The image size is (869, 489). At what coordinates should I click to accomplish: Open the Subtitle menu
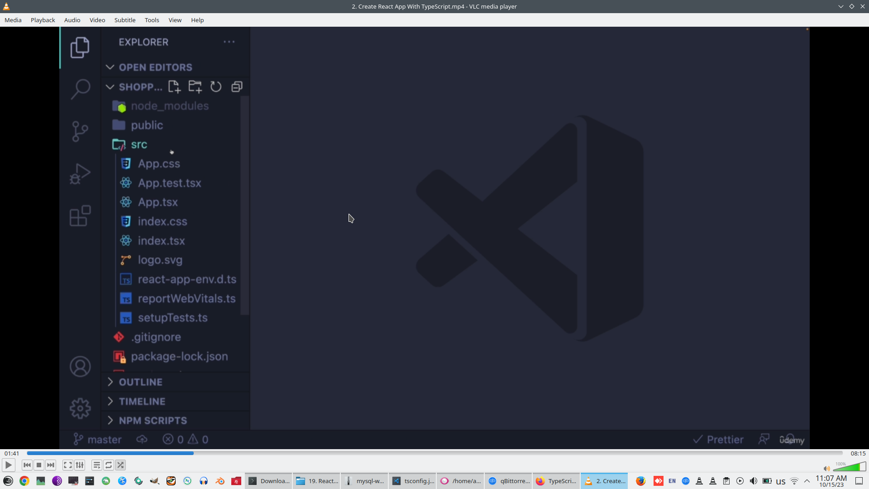coord(124,20)
